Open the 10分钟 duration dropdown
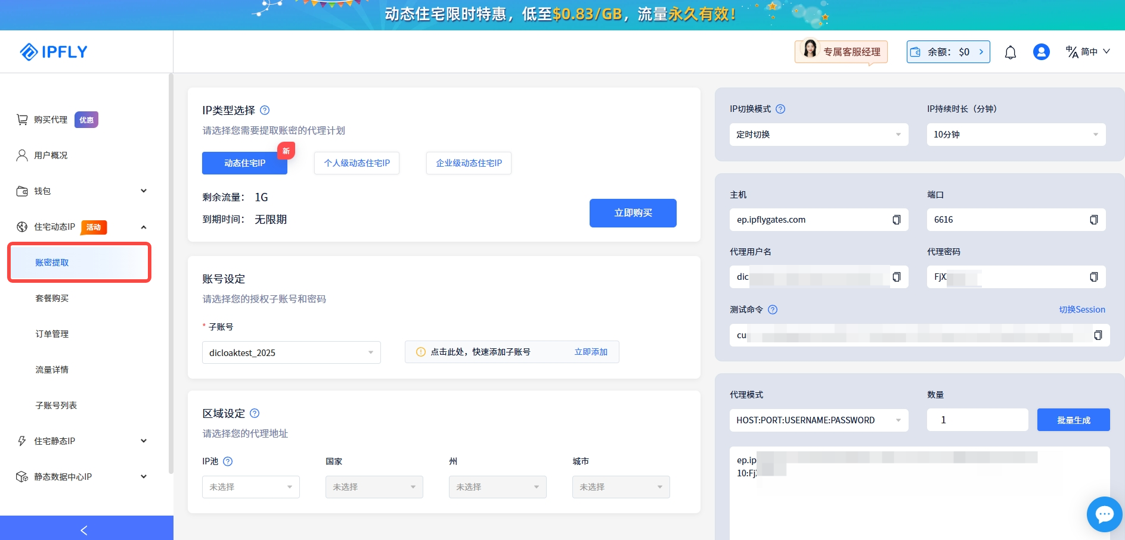 click(x=1016, y=135)
